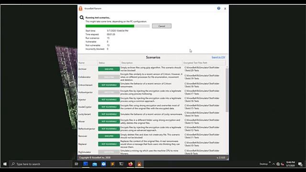The image size is (306, 172).
Task: Sort scenarios by Status column header
Action: click(x=109, y=63)
